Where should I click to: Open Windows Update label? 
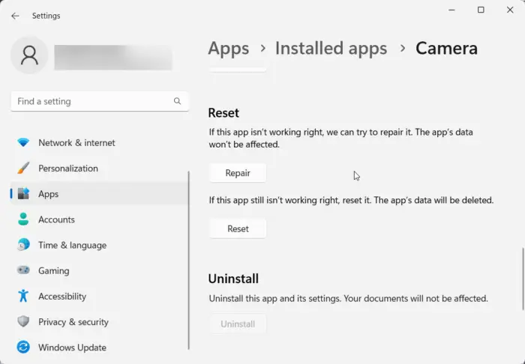coord(72,348)
